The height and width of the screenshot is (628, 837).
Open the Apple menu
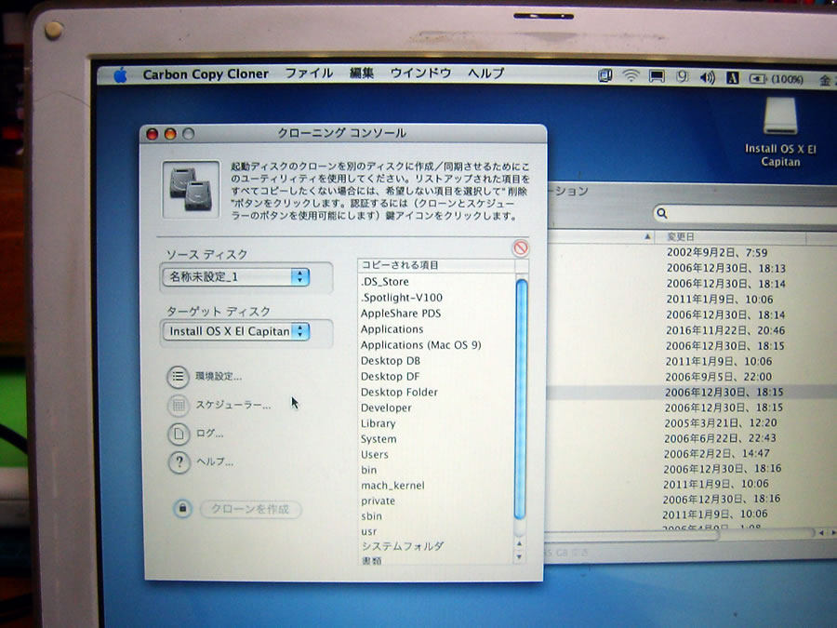pyautogui.click(x=121, y=74)
